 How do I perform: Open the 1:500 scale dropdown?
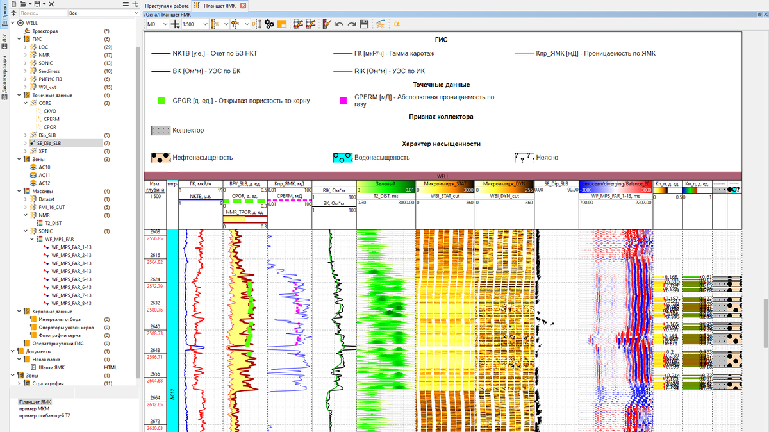point(204,24)
